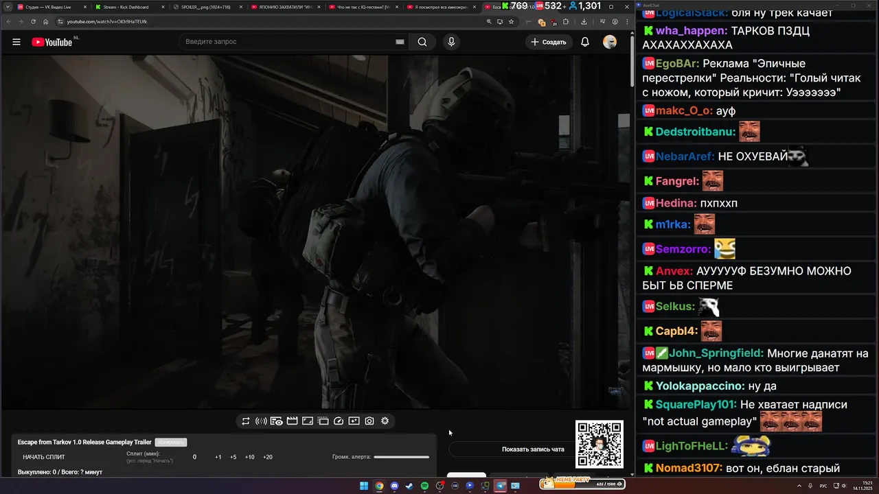Image resolution: width=879 pixels, height=494 pixels.
Task: Click the split minutes field showing 0
Action: (194, 457)
